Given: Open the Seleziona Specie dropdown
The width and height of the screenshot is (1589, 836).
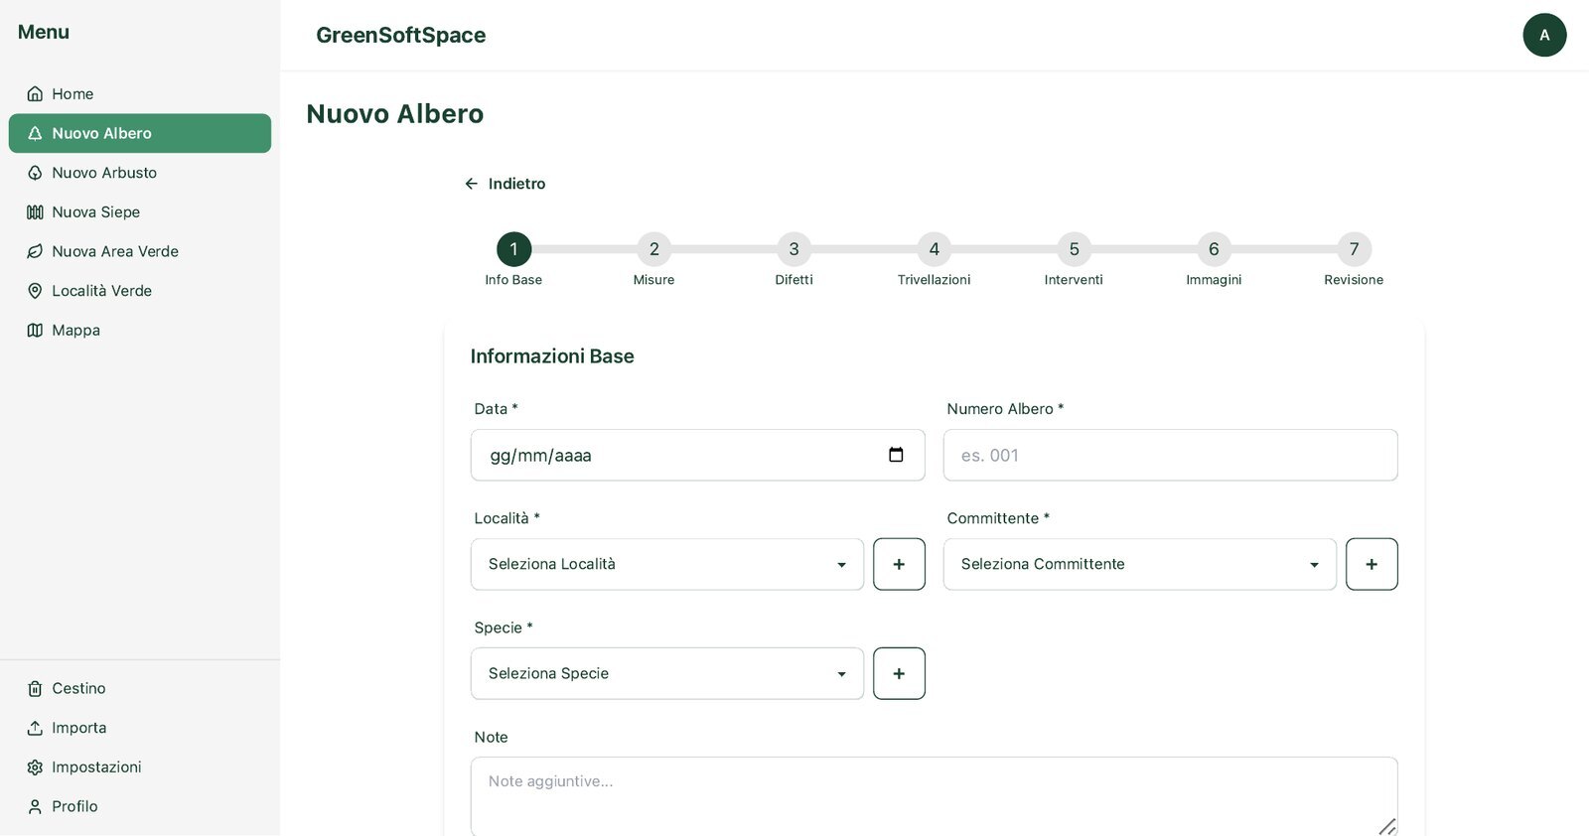Looking at the screenshot, I should (667, 673).
